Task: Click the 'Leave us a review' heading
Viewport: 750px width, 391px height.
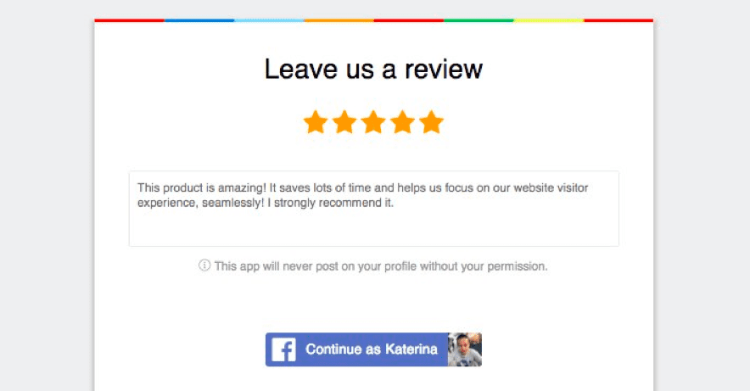Action: point(373,69)
